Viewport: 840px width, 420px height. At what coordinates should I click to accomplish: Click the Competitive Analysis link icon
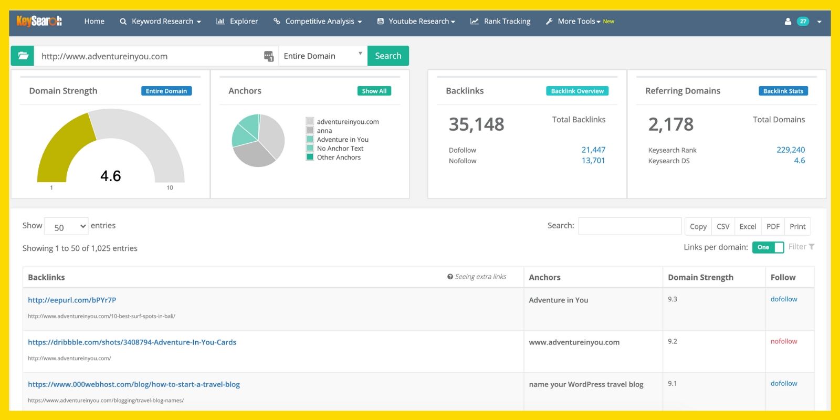(277, 22)
